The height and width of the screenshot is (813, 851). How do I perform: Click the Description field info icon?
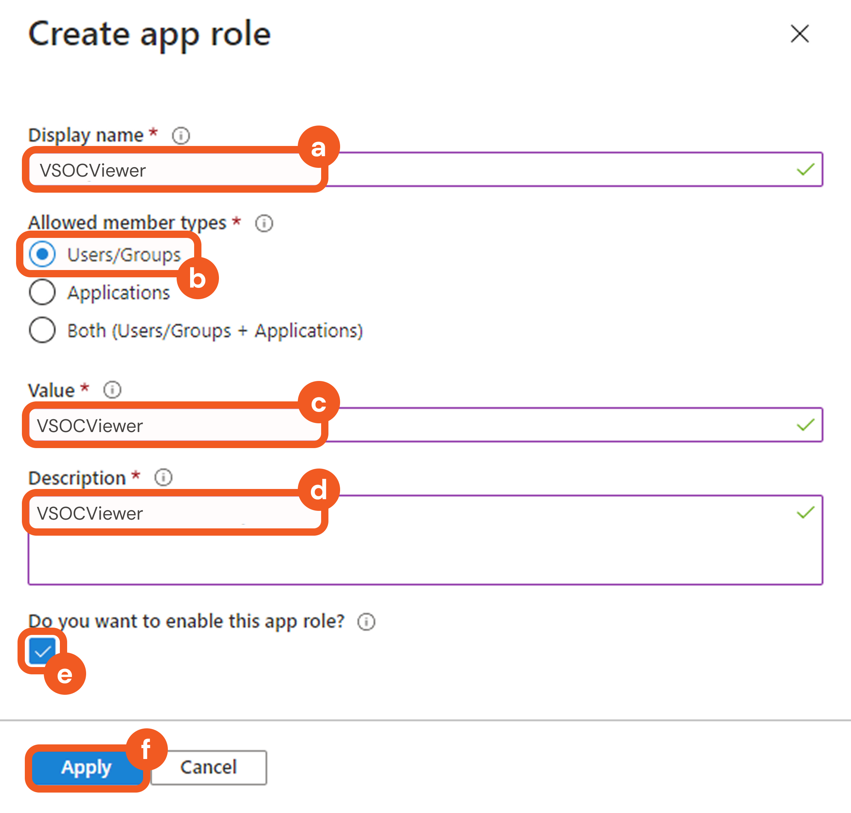163,478
